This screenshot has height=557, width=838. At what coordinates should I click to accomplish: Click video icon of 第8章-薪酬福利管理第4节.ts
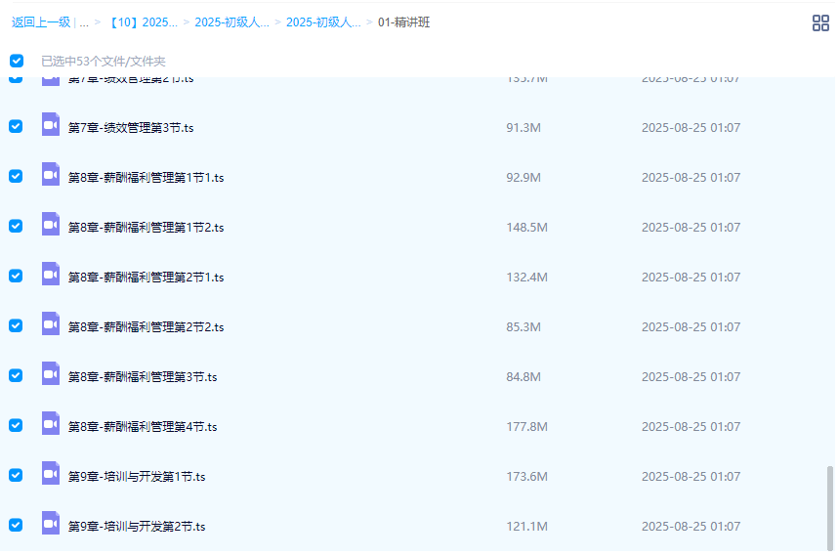(x=51, y=423)
